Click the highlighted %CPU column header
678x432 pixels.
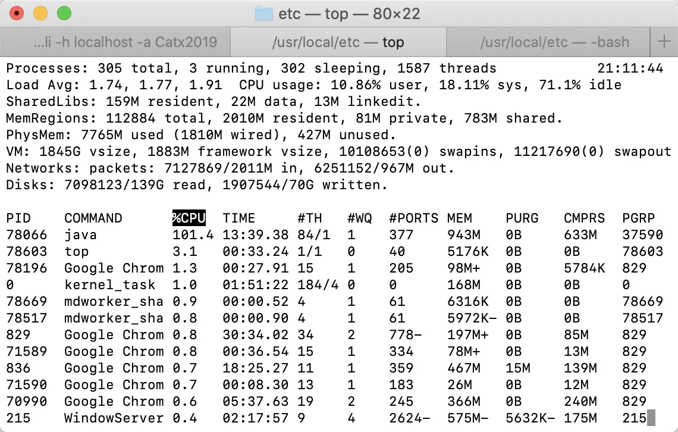click(x=189, y=218)
